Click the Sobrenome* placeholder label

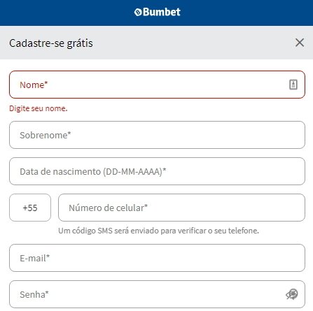click(x=46, y=135)
